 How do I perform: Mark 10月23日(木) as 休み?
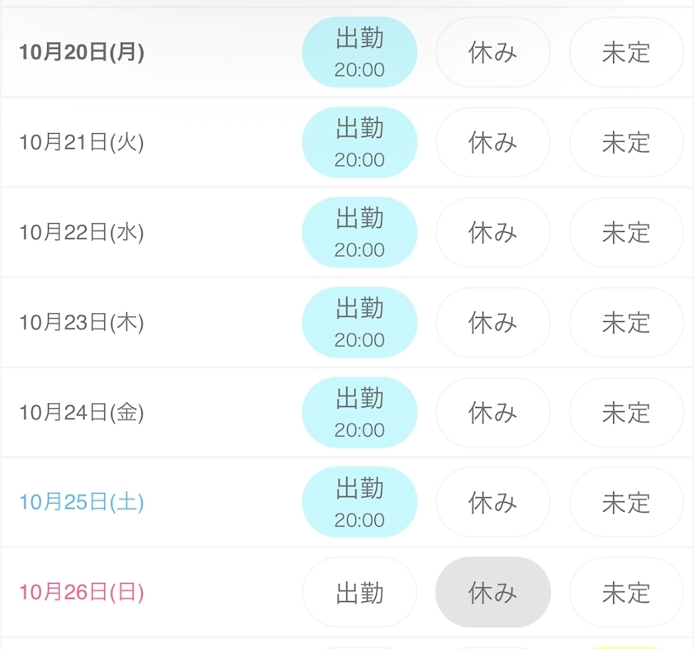(492, 322)
